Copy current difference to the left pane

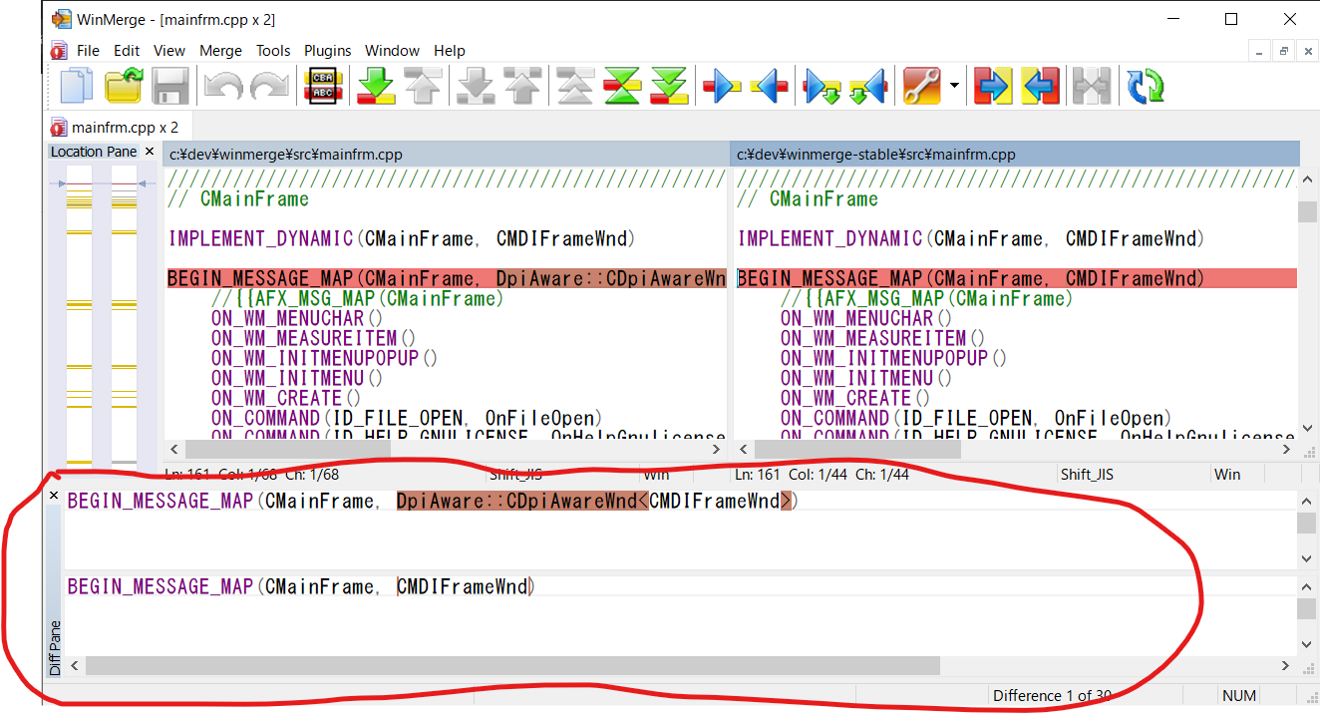(x=770, y=86)
